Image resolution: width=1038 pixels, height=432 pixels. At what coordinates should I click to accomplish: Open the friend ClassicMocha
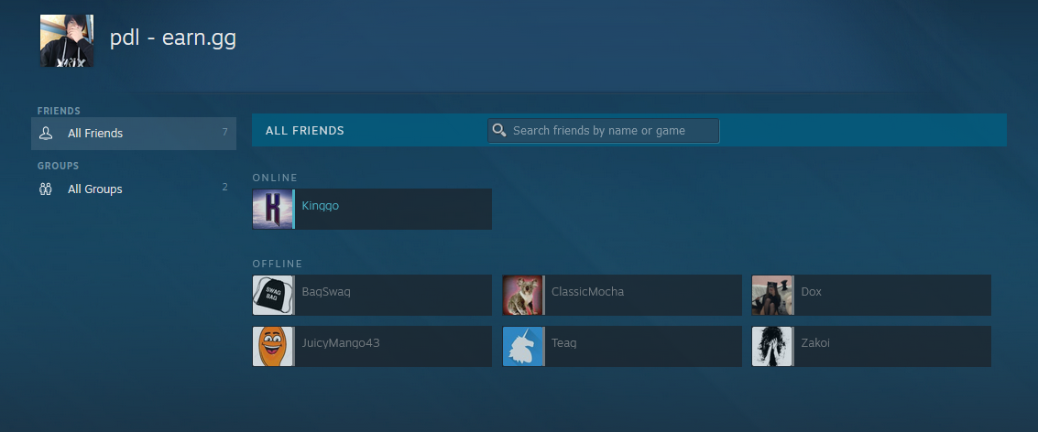click(x=621, y=295)
